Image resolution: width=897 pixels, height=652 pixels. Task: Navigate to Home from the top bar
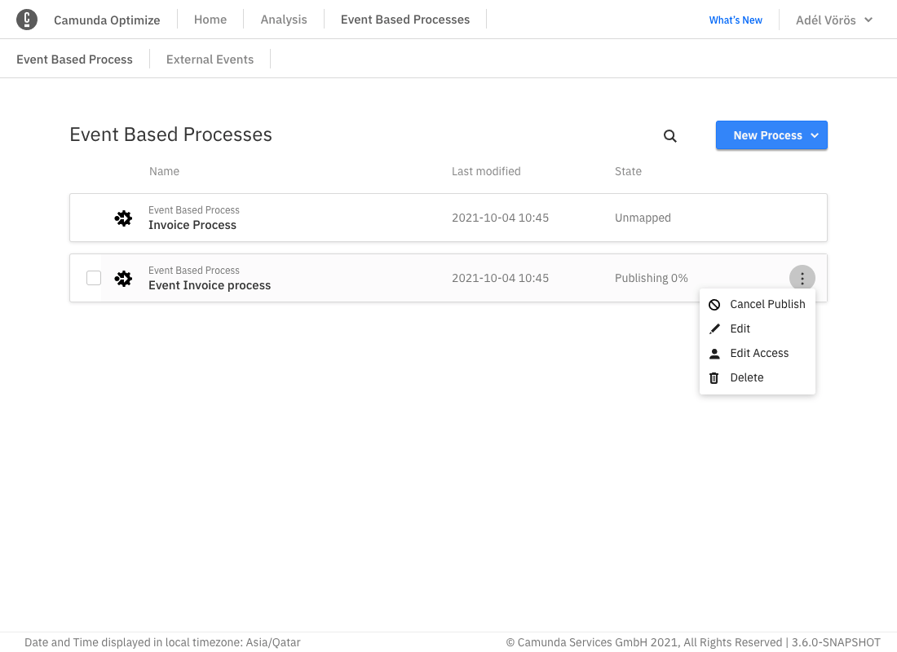[x=210, y=19]
